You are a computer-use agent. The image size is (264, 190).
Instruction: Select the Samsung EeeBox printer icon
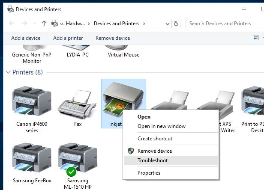pyautogui.click(x=32, y=157)
